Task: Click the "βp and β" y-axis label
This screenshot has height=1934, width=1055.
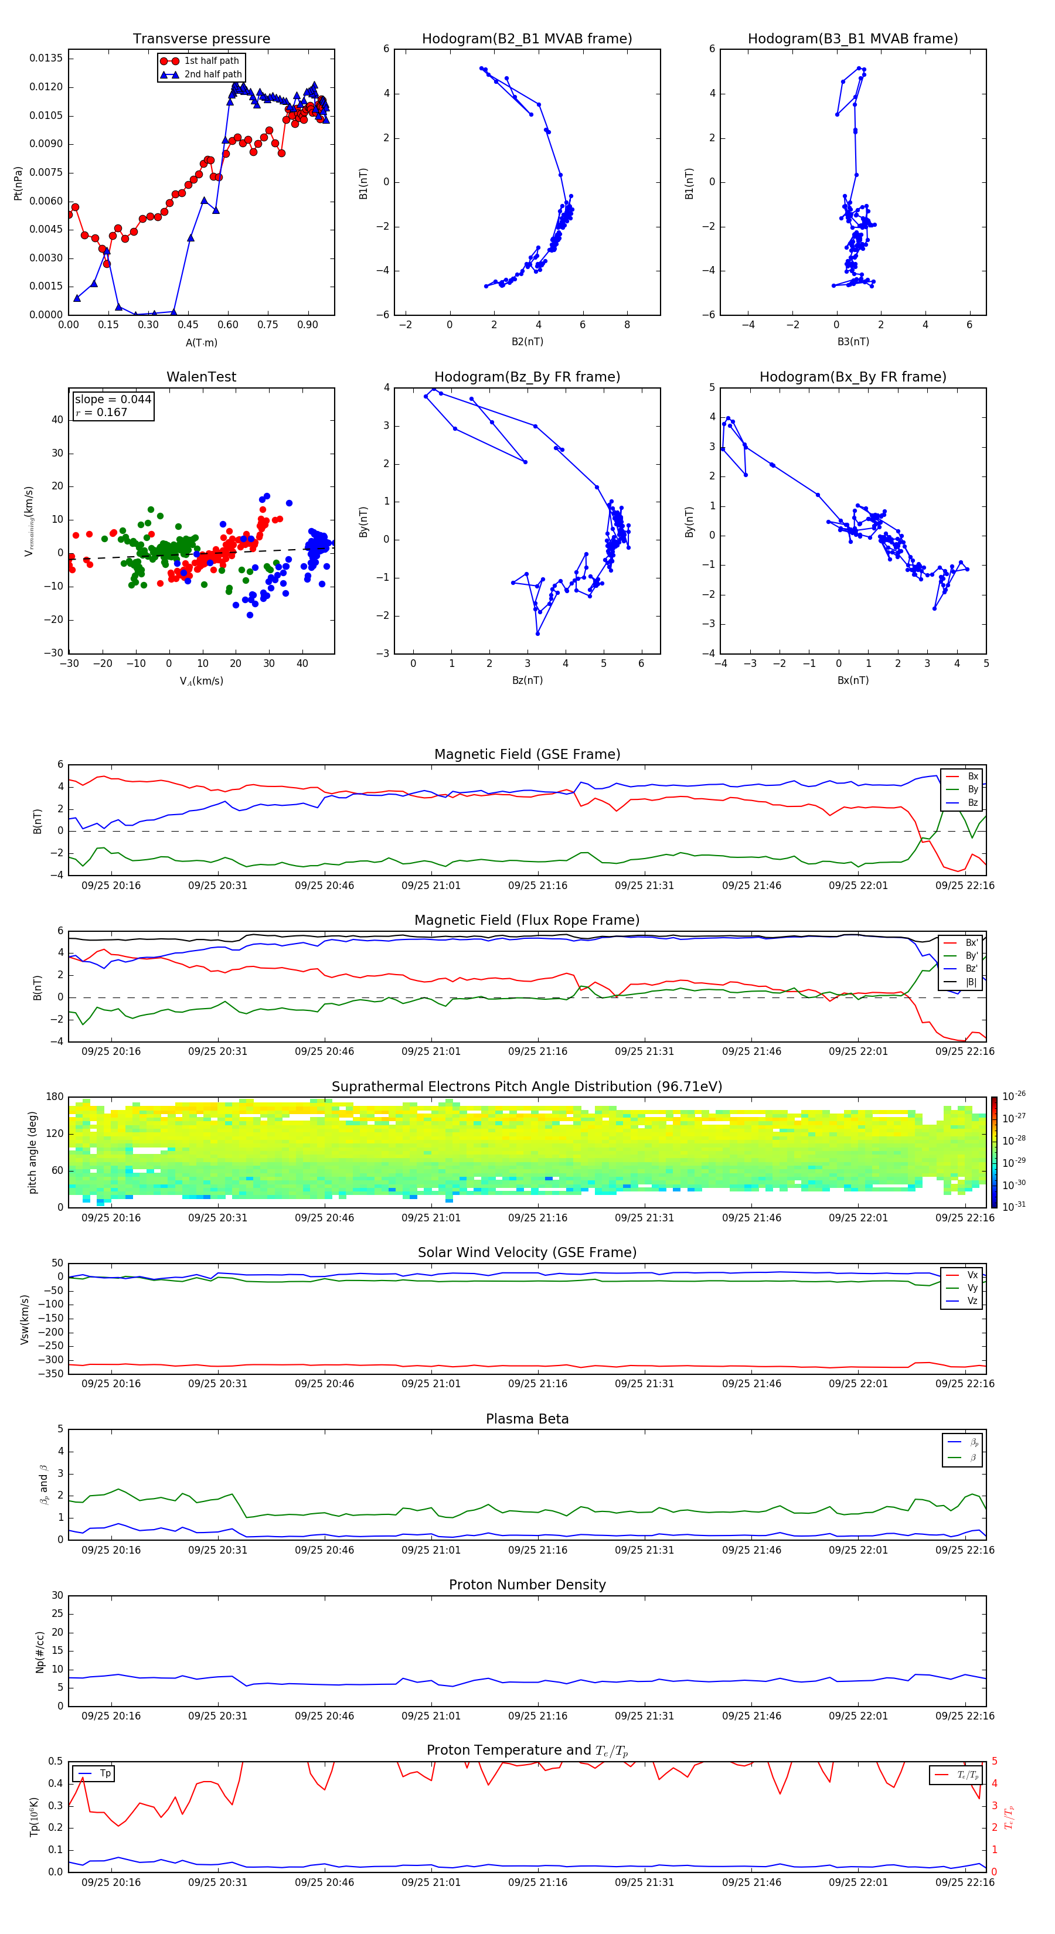Action: (x=43, y=1484)
